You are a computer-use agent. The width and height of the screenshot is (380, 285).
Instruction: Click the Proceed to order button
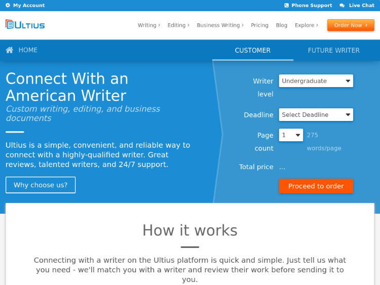(316, 186)
